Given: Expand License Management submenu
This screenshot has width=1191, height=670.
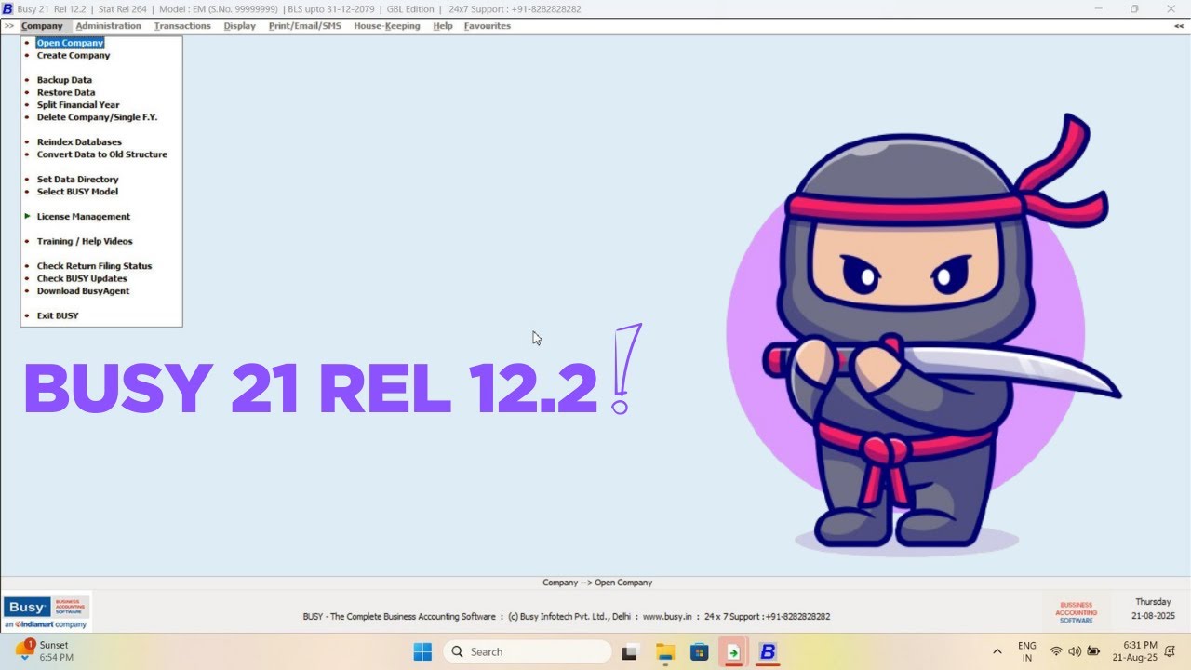Looking at the screenshot, I should 84,217.
